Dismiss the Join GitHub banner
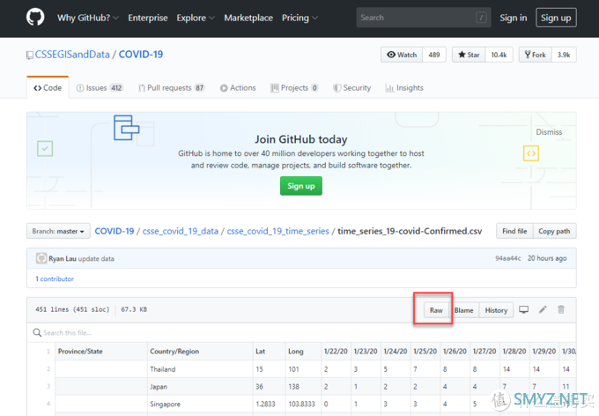This screenshot has width=599, height=416. pyautogui.click(x=549, y=132)
